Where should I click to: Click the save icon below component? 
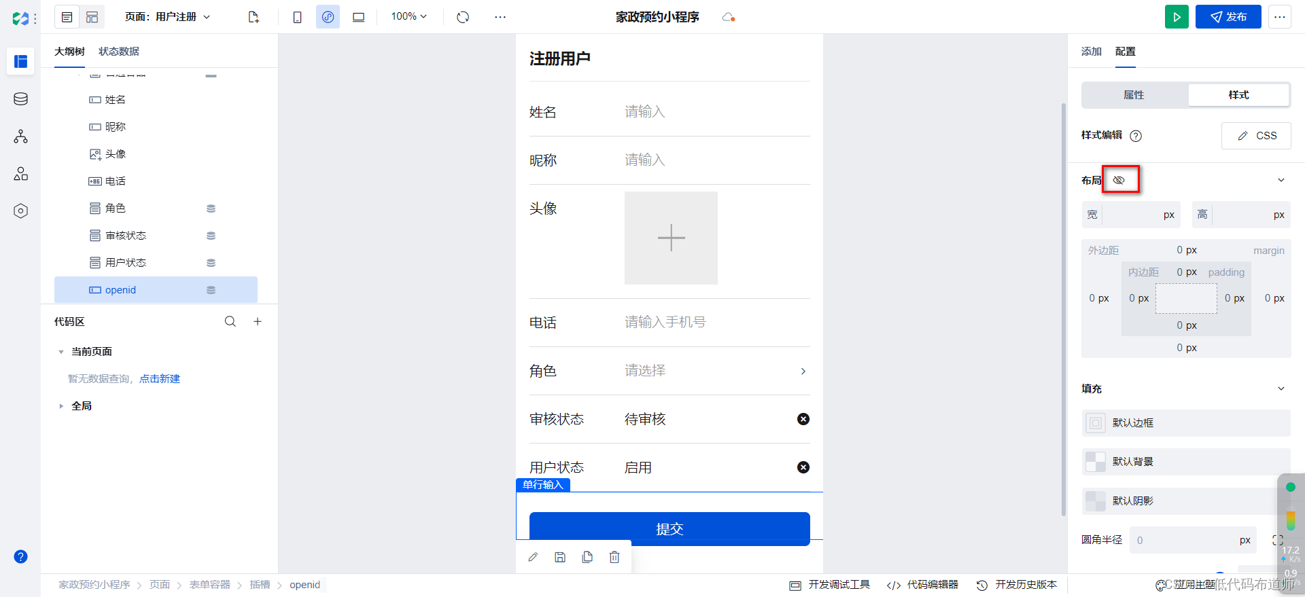[560, 557]
